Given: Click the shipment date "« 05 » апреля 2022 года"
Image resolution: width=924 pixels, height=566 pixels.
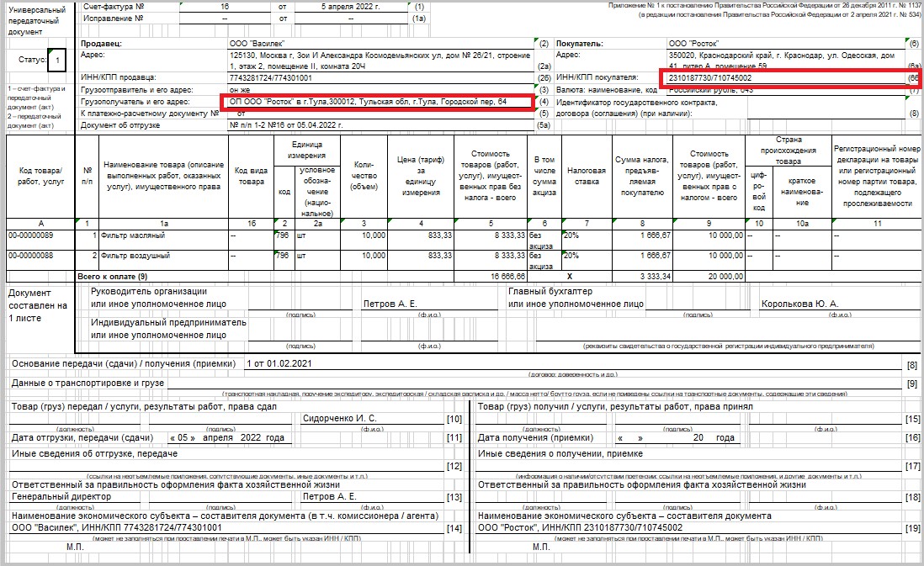Looking at the screenshot, I should [x=227, y=437].
